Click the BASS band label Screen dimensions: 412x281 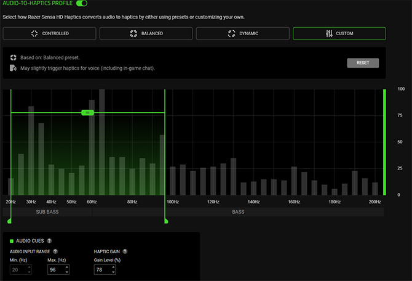click(x=238, y=212)
